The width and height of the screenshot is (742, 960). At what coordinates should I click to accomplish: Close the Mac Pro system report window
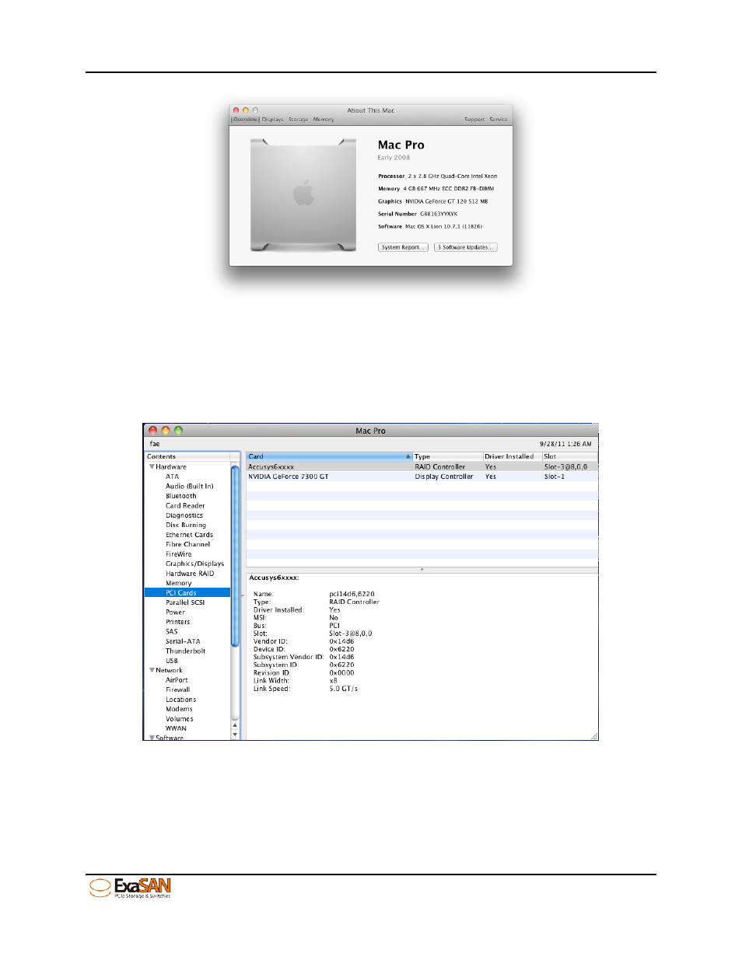click(x=153, y=431)
